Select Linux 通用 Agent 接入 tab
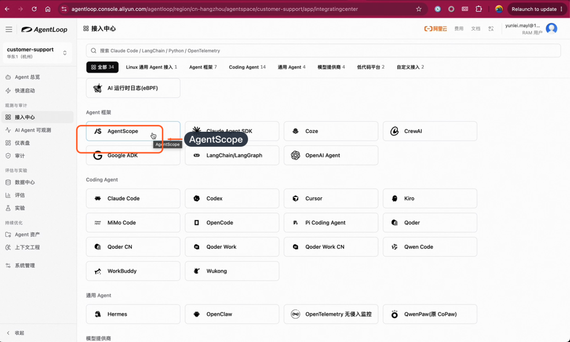This screenshot has width=570, height=342. coord(151,67)
